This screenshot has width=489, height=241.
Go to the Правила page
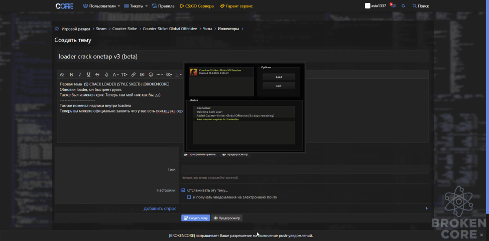point(163,6)
